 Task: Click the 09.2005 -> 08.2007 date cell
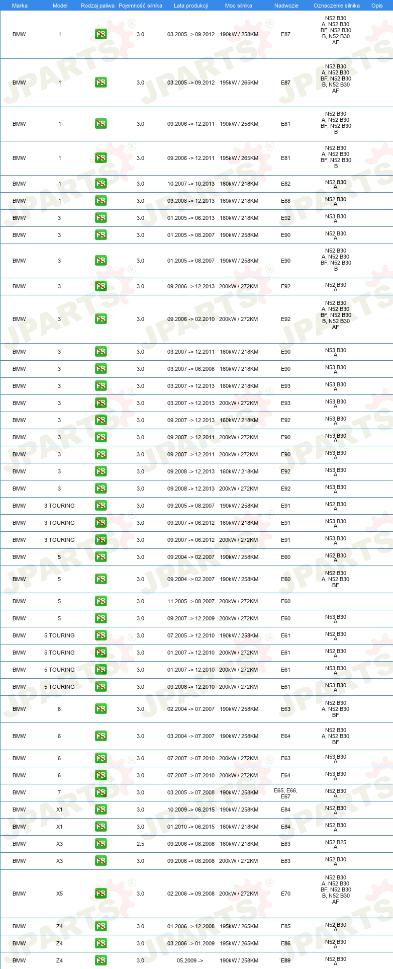pyautogui.click(x=191, y=506)
